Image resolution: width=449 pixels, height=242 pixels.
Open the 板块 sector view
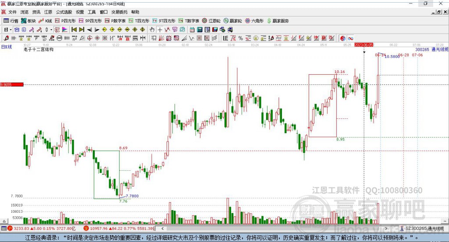tap(28, 21)
